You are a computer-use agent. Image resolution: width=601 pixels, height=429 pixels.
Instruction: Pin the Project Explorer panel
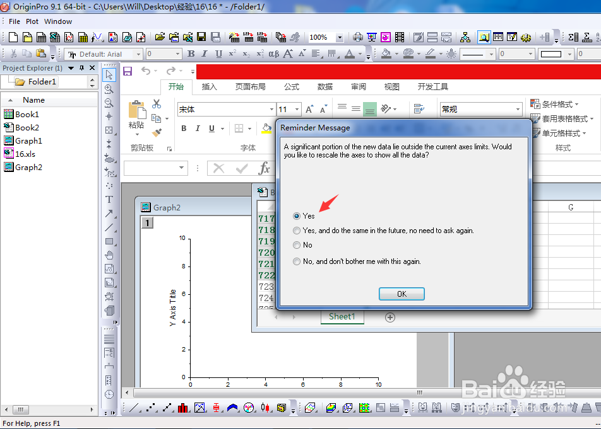coord(81,67)
